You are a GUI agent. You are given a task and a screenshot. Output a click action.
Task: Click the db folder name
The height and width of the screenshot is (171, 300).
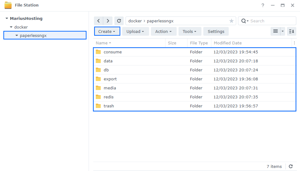pyautogui.click(x=106, y=70)
